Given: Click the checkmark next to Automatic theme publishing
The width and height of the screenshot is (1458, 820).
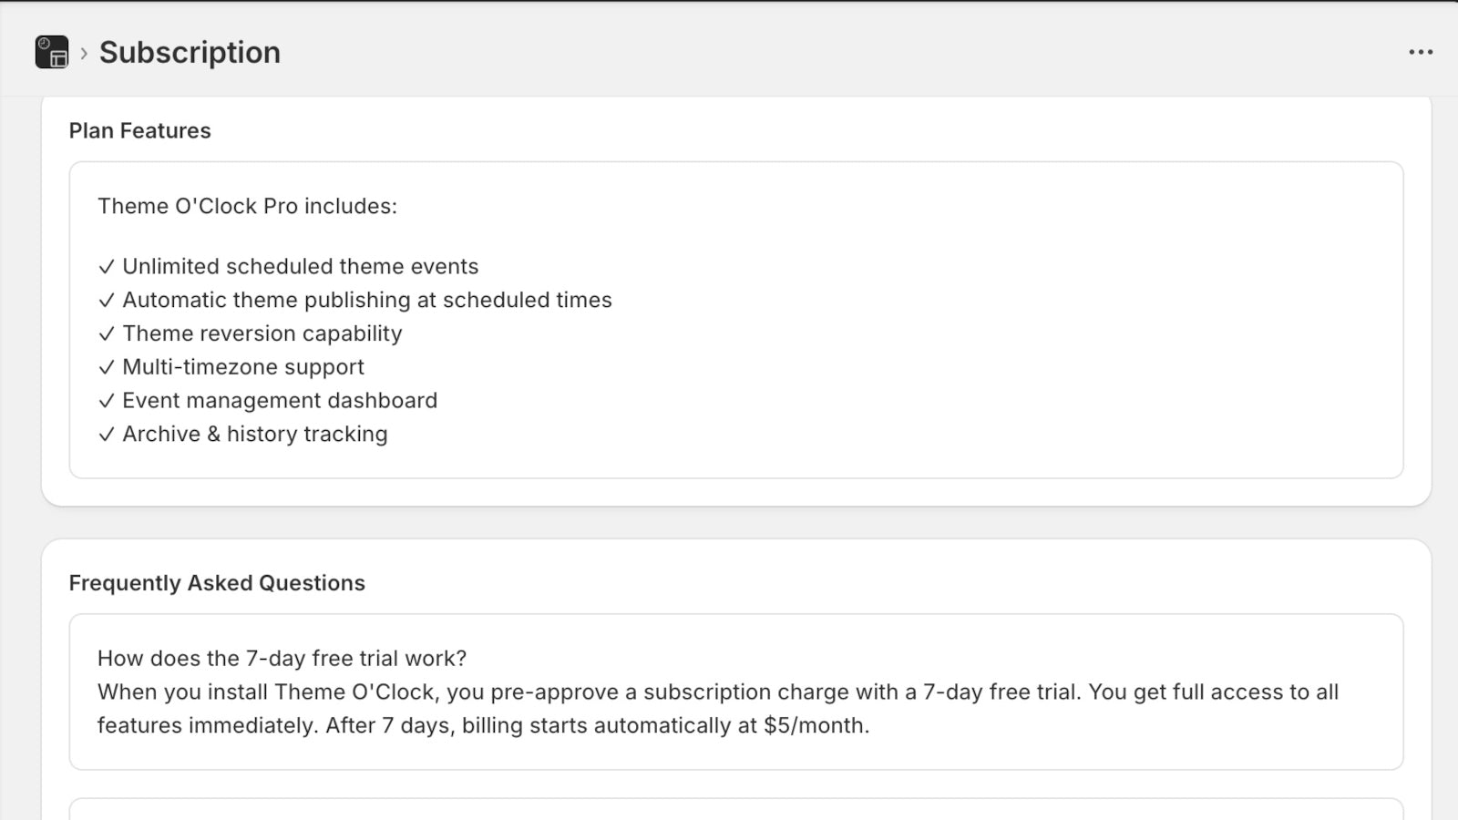Looking at the screenshot, I should (x=105, y=300).
